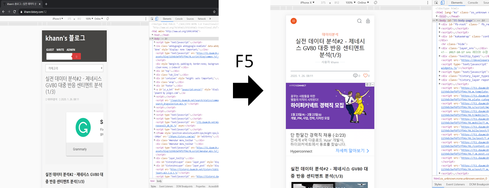Image resolution: width=489 pixels, height=188 pixels.
Task: Click red search button on khann's blog header
Action: coord(77,57)
